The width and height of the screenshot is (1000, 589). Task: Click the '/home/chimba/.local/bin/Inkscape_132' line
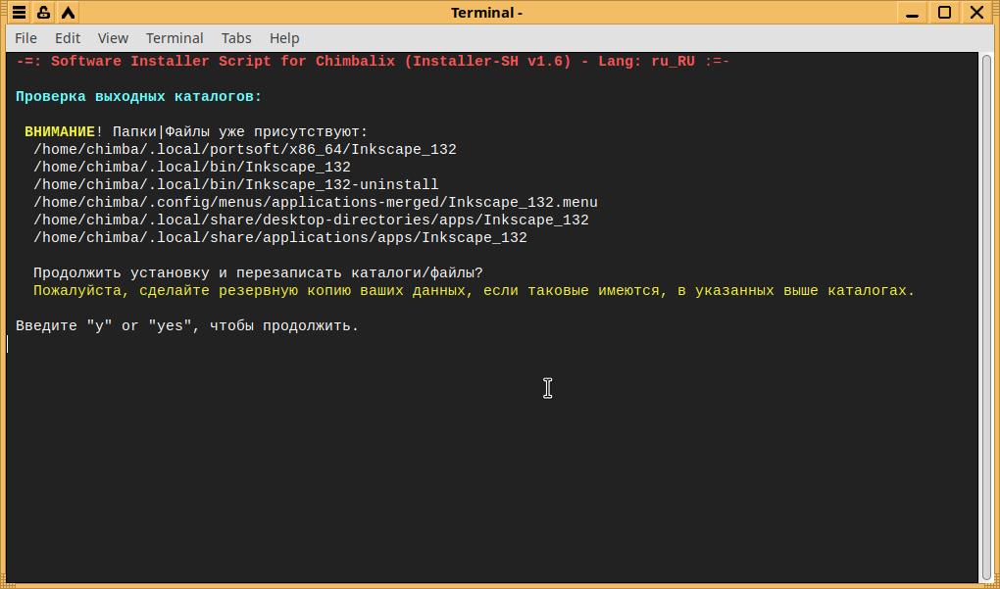click(x=192, y=167)
